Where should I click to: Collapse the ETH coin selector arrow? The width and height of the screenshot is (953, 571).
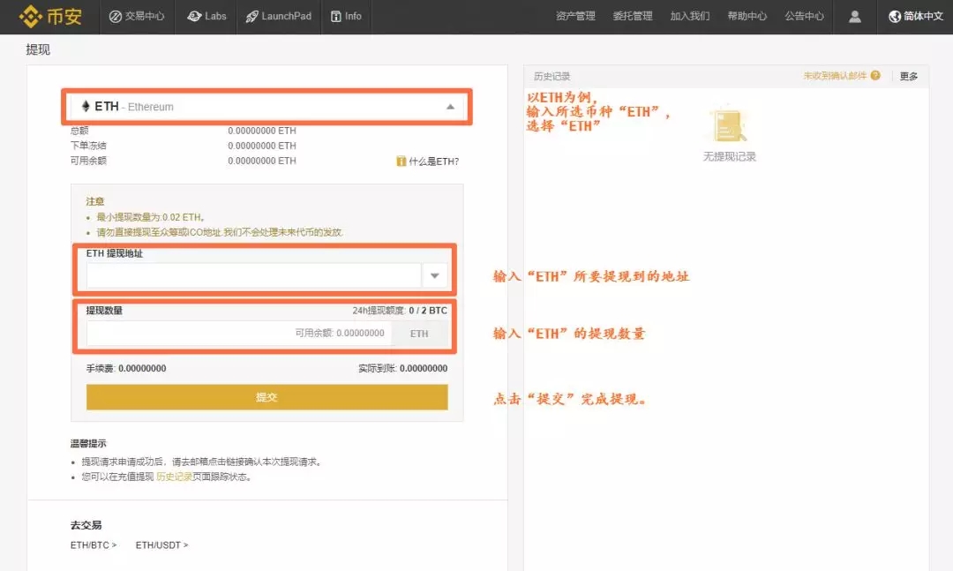point(450,107)
